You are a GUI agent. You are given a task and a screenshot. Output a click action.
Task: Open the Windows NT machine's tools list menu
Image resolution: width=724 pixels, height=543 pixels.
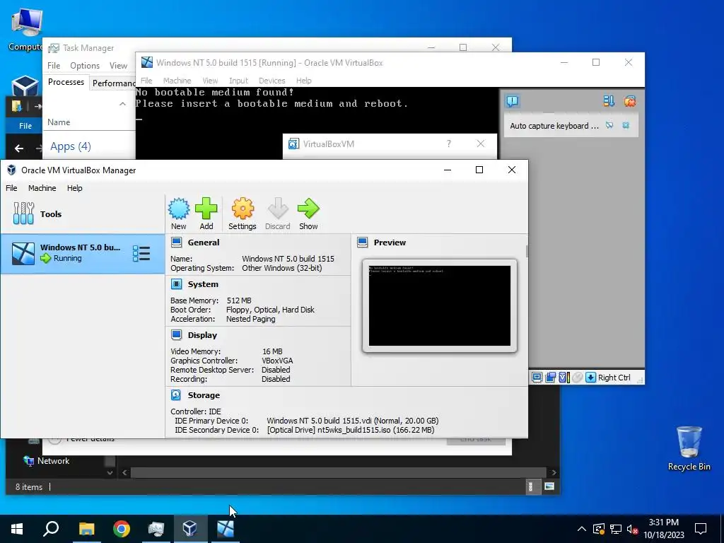tap(141, 254)
